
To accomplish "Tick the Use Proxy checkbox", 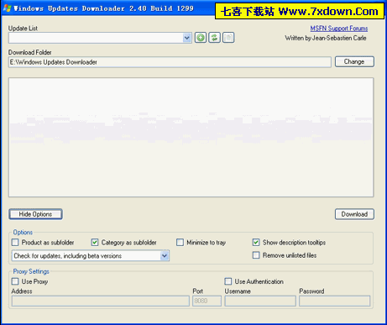I will tap(15, 281).
